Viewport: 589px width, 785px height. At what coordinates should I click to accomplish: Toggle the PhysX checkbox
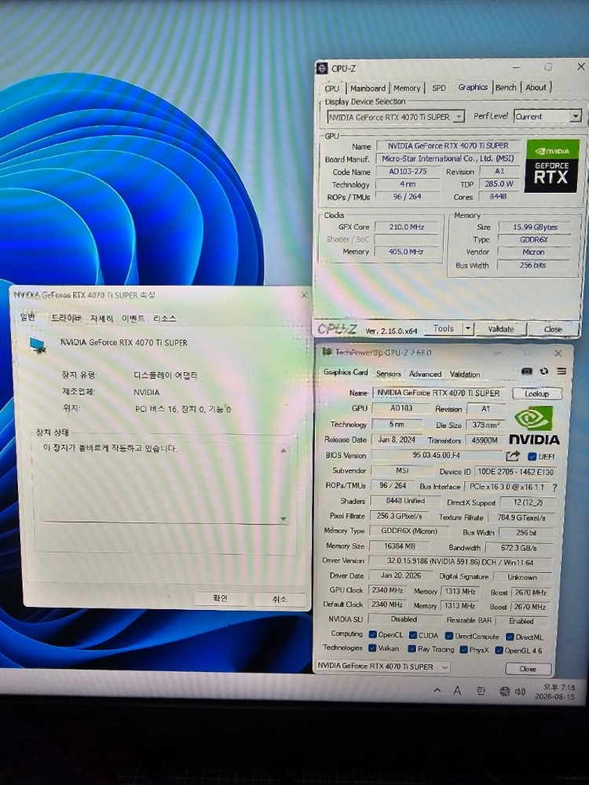(x=464, y=649)
